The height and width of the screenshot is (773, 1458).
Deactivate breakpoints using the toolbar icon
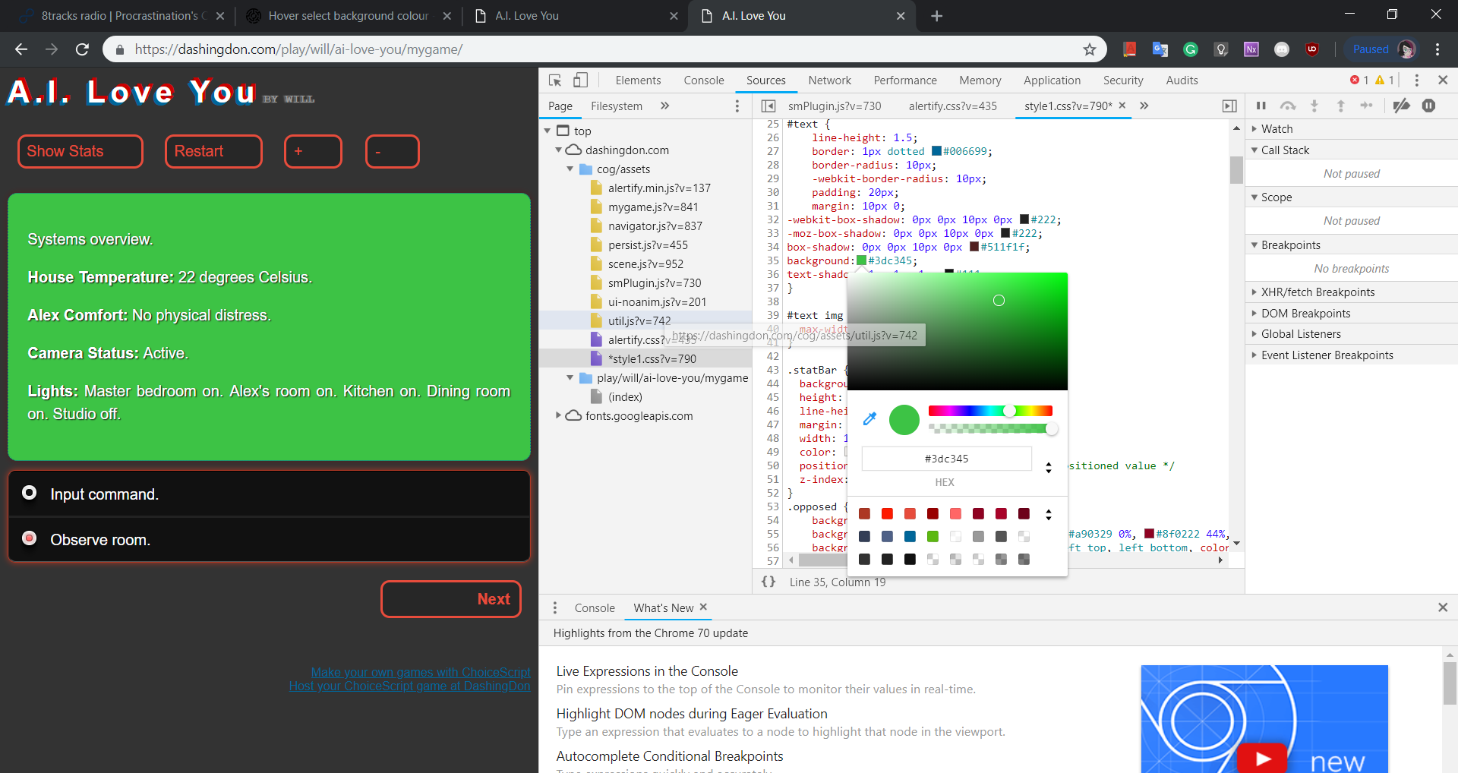tap(1402, 106)
